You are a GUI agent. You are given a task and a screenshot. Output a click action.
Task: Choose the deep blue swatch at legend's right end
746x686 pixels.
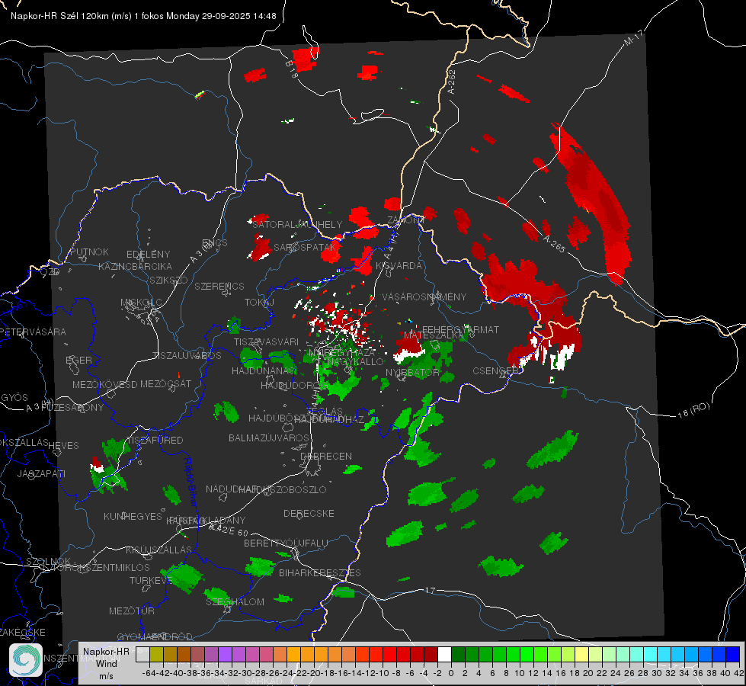coord(732,655)
